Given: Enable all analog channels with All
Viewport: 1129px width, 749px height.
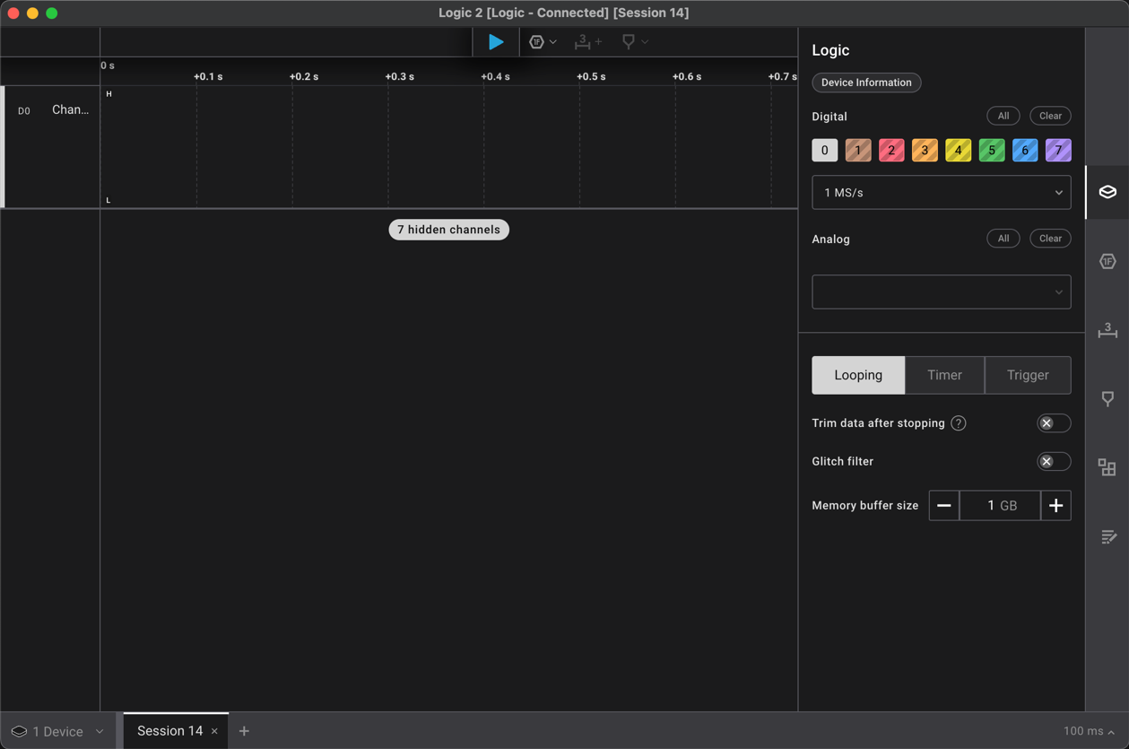Looking at the screenshot, I should pyautogui.click(x=1003, y=239).
